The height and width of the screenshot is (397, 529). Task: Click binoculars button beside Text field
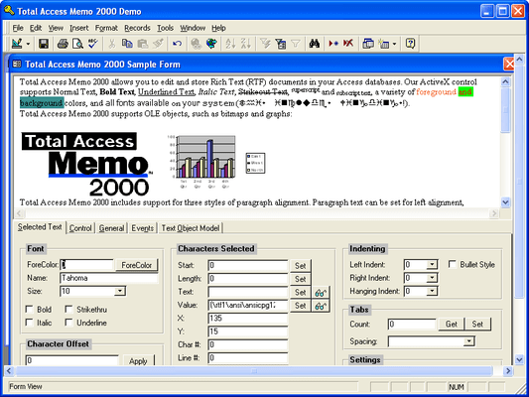[321, 292]
